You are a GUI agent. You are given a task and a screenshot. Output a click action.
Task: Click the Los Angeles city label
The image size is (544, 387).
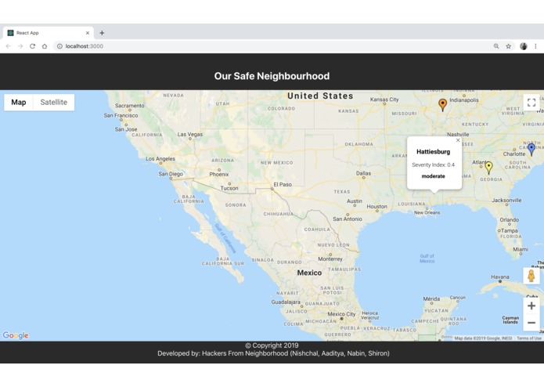(160, 158)
